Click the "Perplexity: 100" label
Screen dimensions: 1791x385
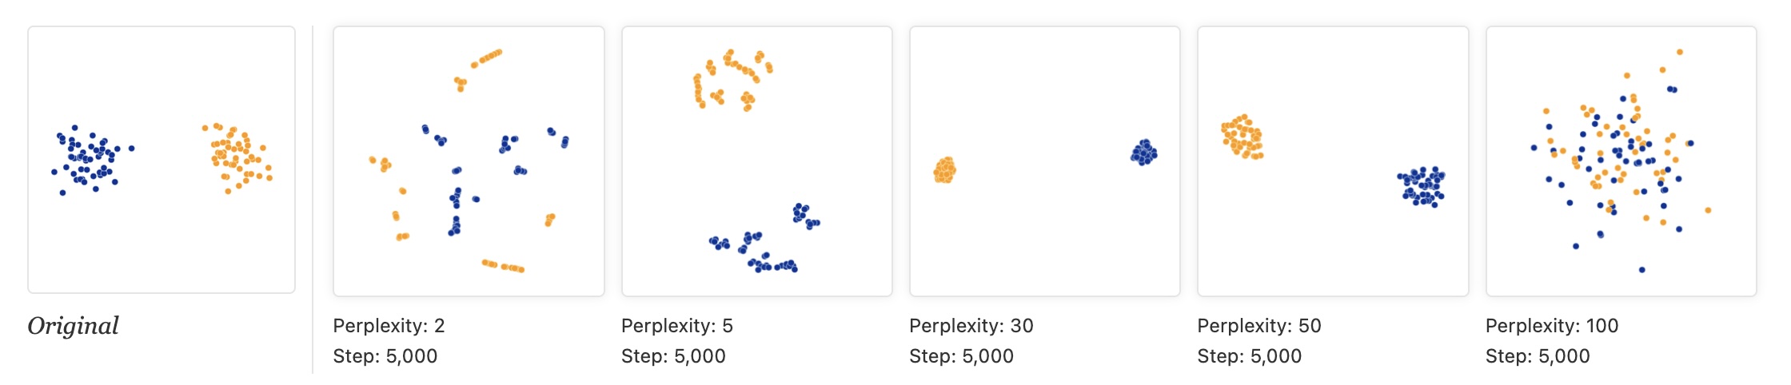(x=1551, y=326)
